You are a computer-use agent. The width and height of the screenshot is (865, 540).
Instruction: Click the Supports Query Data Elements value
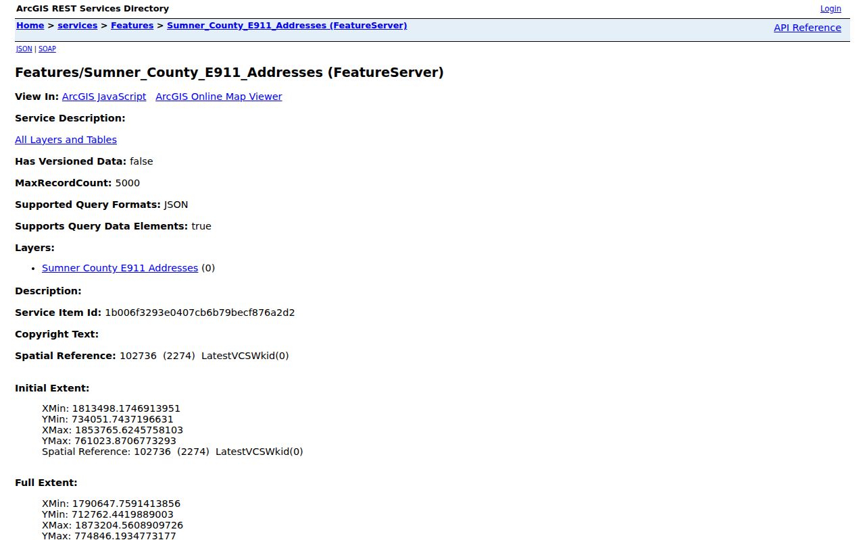point(201,226)
